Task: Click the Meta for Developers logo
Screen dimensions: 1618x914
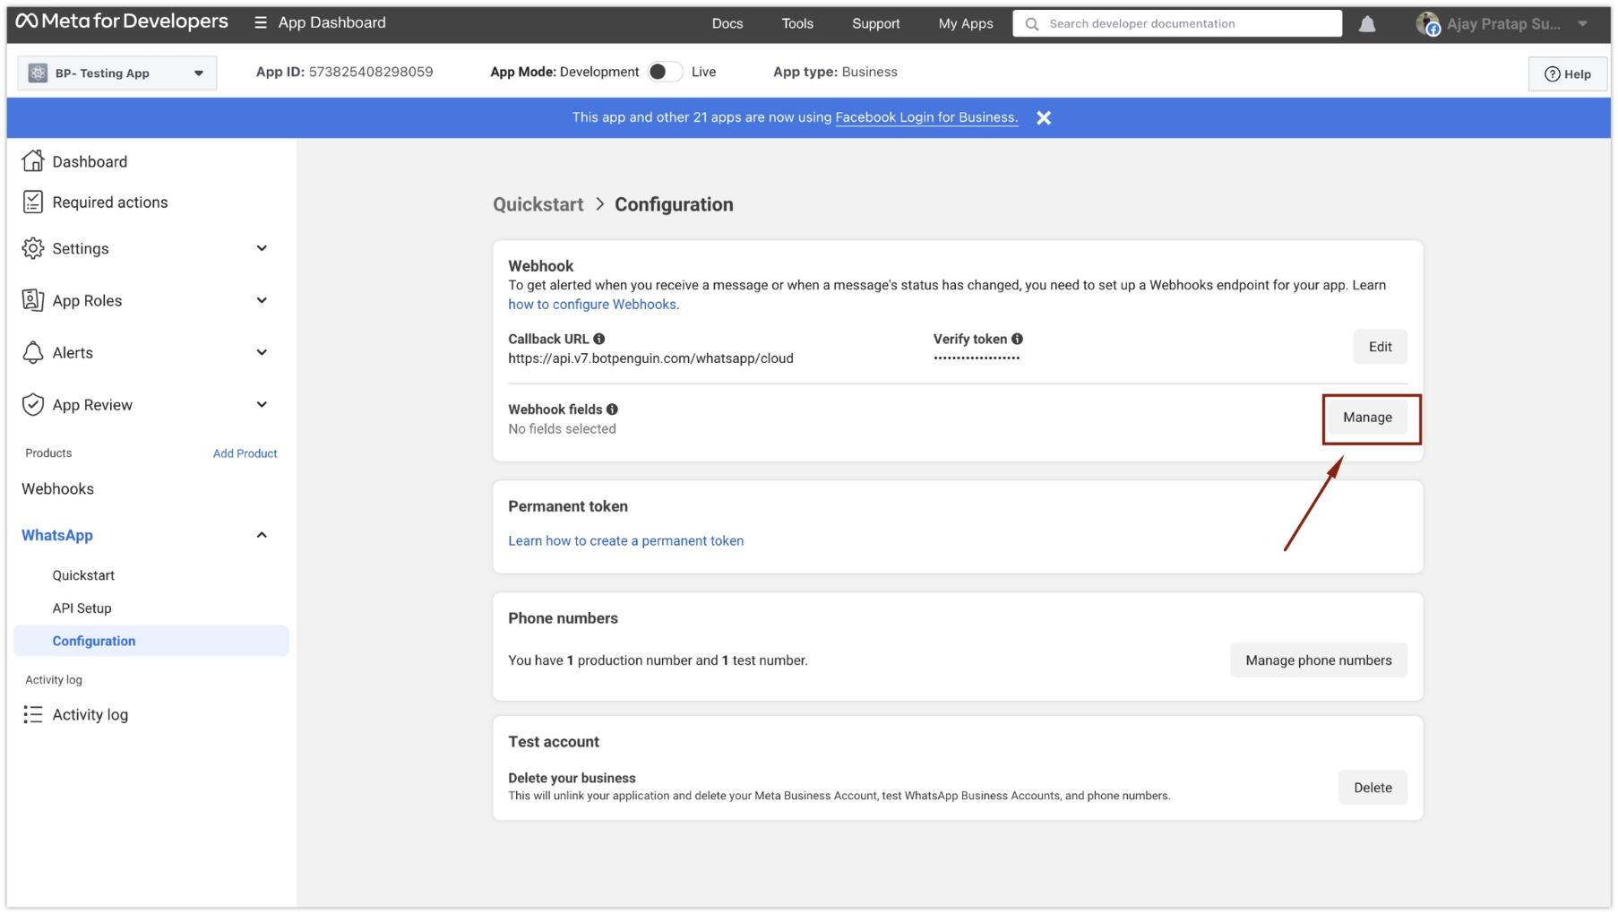Action: (122, 22)
